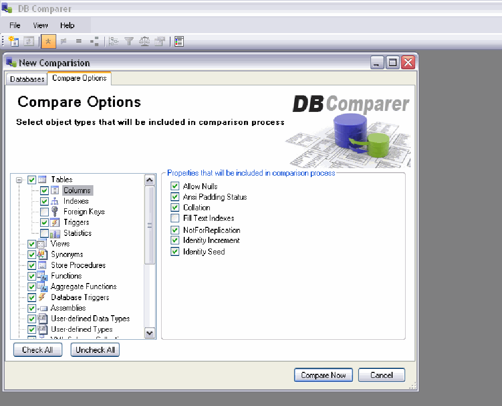The width and height of the screenshot is (502, 406).
Task: Toggle the show all objects asterisk icon
Action: [x=48, y=41]
